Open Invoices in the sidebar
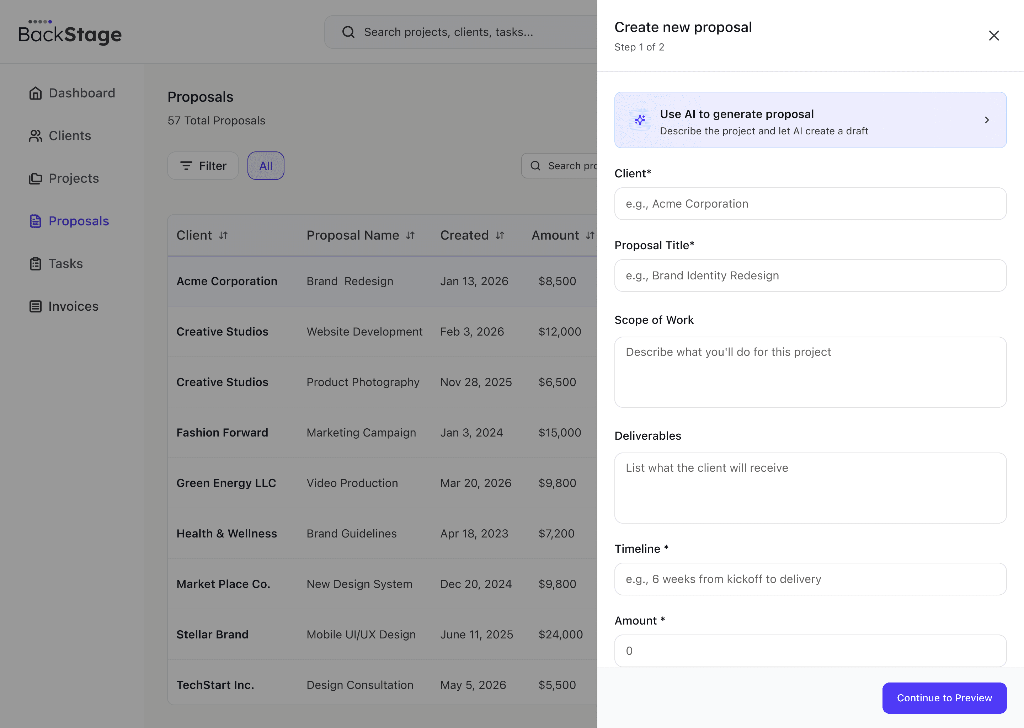Viewport: 1024px width, 728px height. [73, 306]
